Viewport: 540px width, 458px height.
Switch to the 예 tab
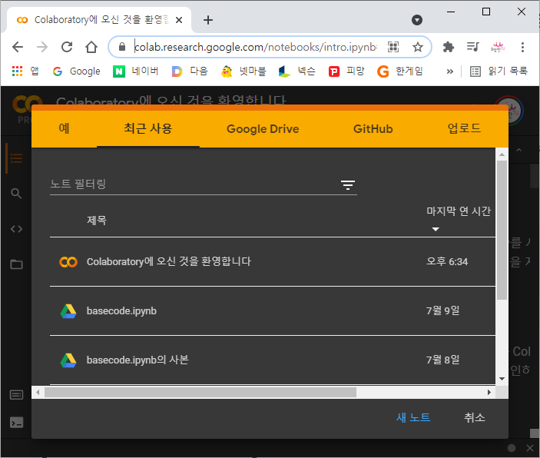(x=64, y=128)
